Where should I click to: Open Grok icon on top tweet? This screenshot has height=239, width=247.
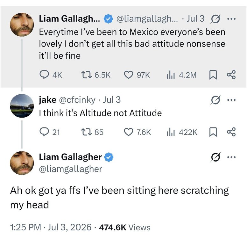(x=215, y=19)
